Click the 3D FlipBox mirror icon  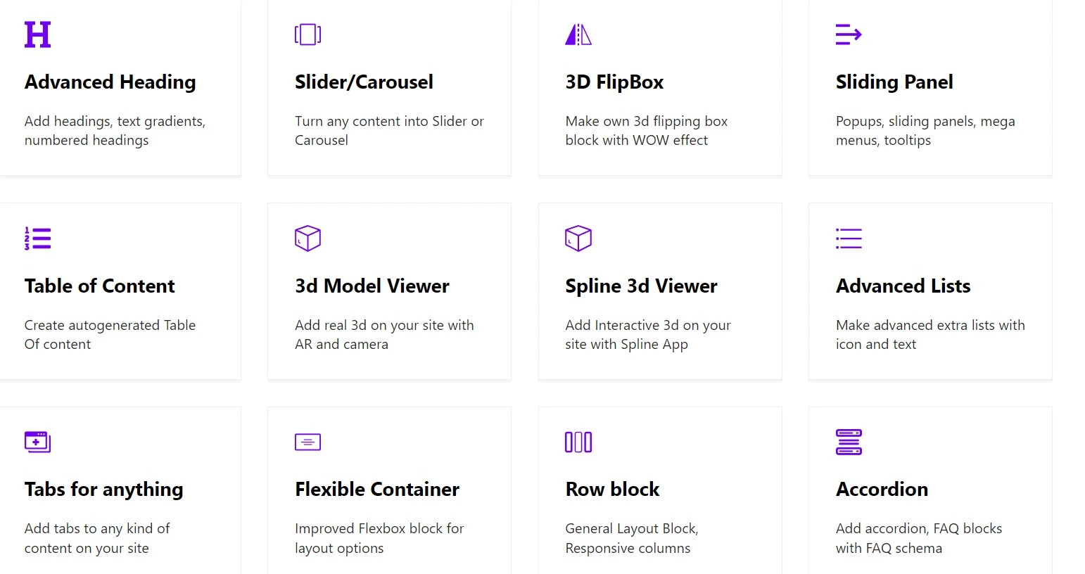tap(578, 34)
